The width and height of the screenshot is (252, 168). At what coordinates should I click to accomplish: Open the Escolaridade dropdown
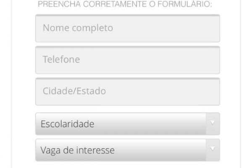[127, 124]
